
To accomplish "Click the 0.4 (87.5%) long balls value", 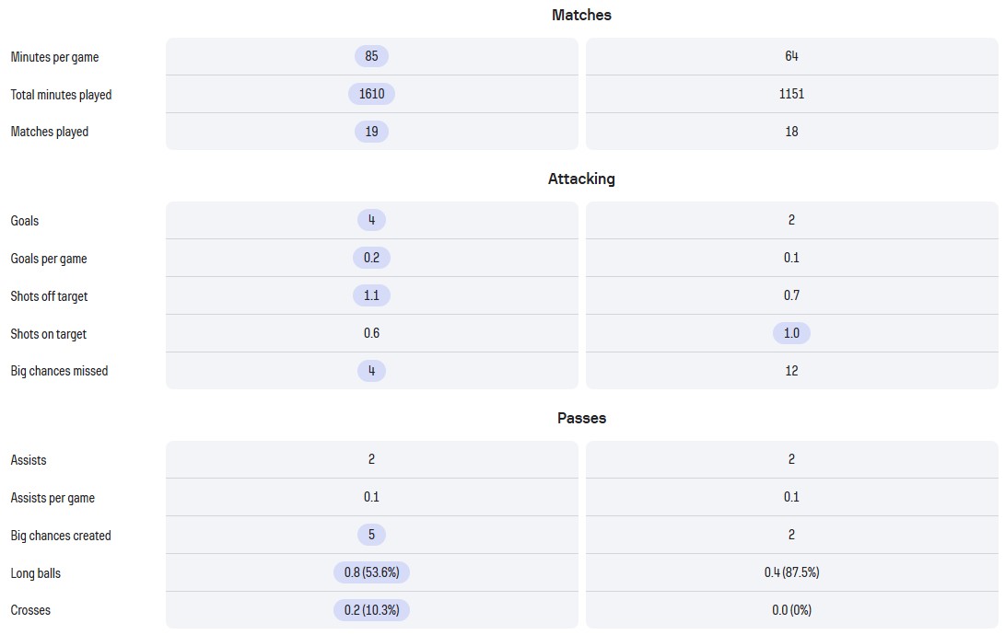I will tap(791, 572).
